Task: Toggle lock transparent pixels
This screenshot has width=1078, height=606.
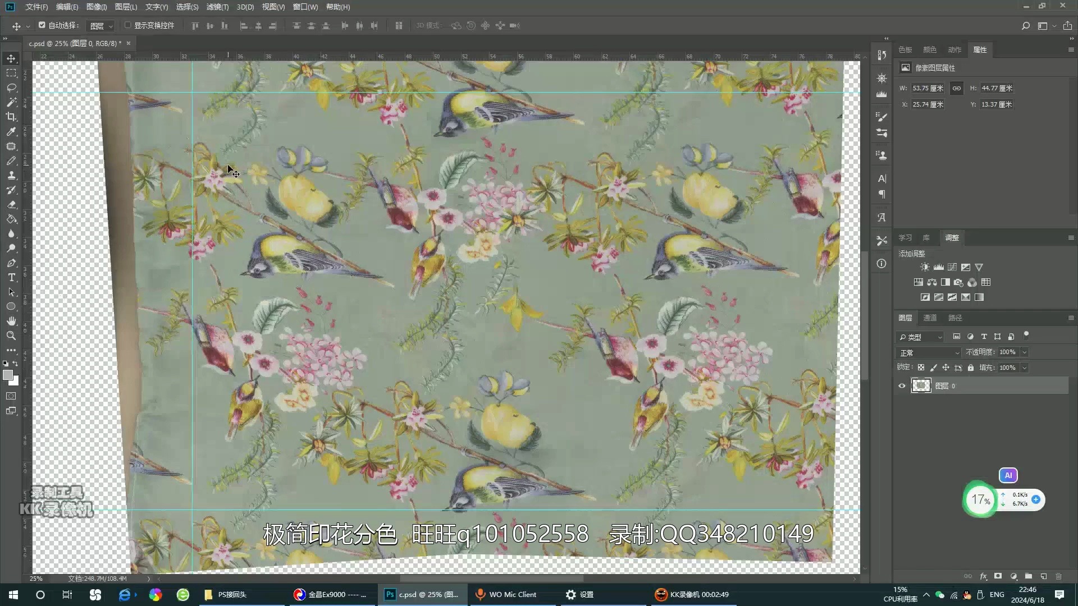Action: pos(921,368)
